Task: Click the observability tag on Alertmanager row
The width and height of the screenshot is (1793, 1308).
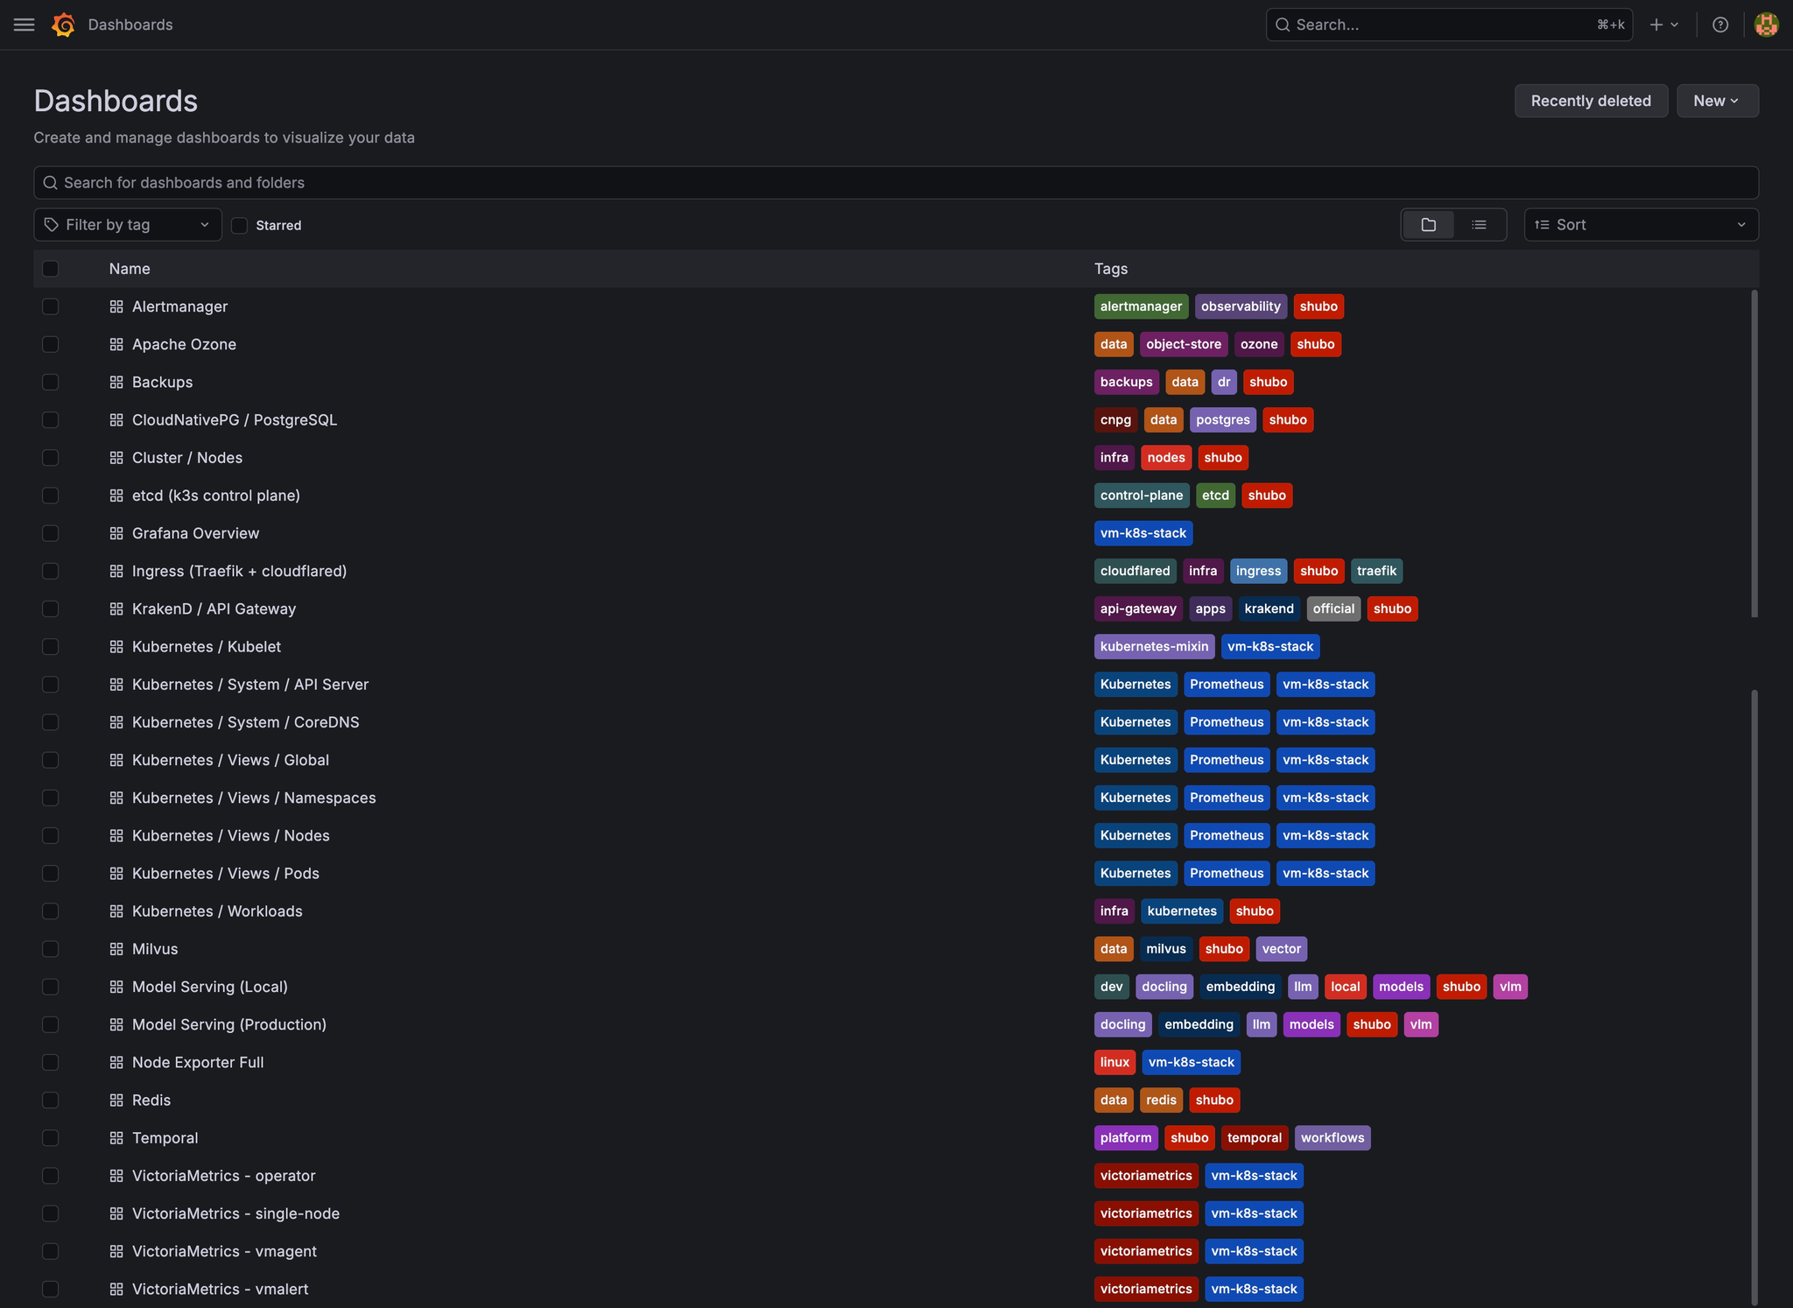Action: [x=1241, y=306]
